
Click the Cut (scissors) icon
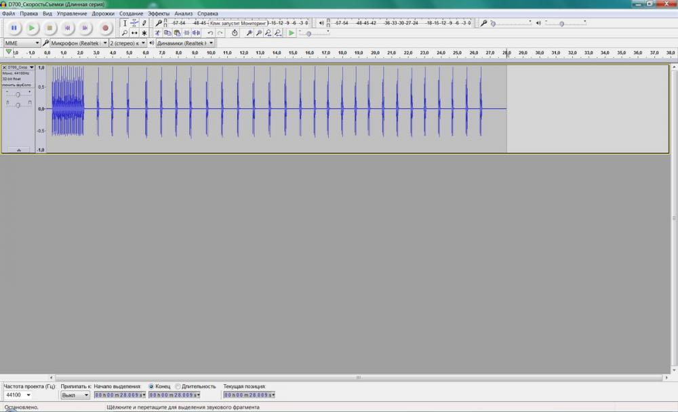(158, 33)
